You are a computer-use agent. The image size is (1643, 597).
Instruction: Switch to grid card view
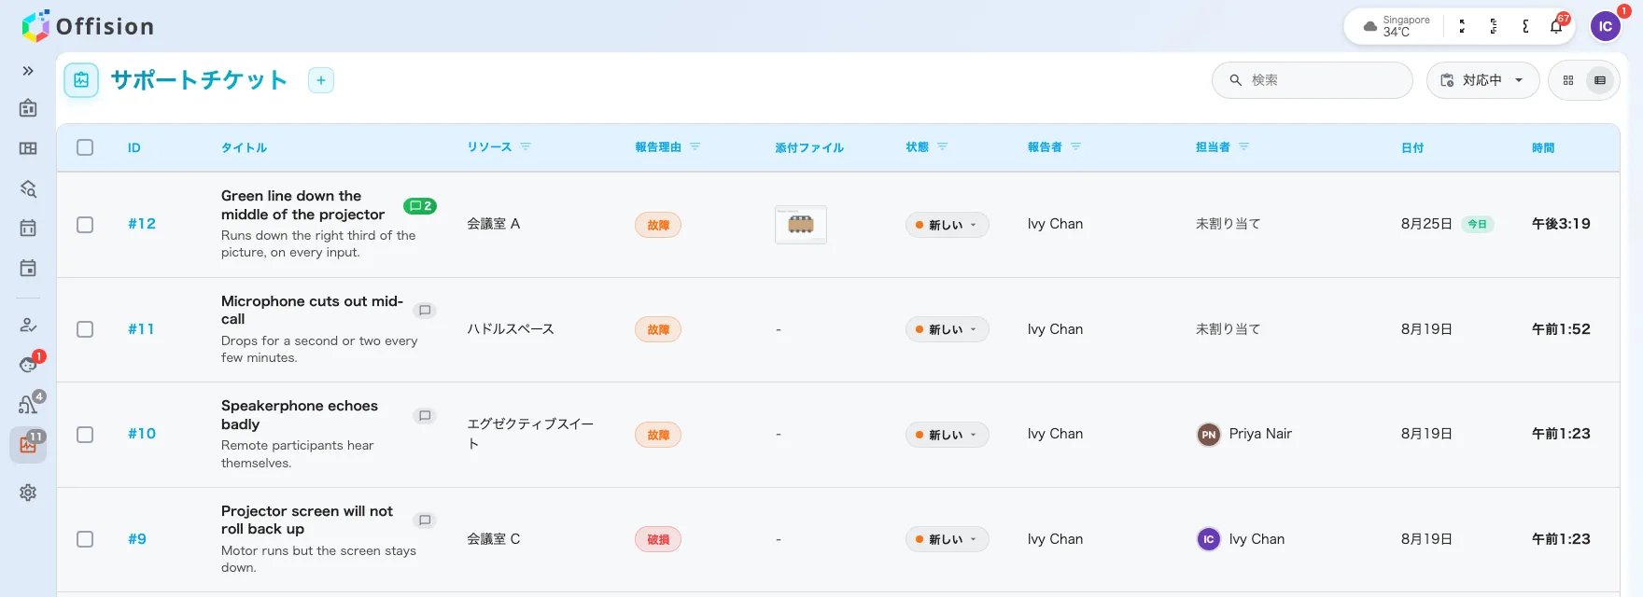1568,80
